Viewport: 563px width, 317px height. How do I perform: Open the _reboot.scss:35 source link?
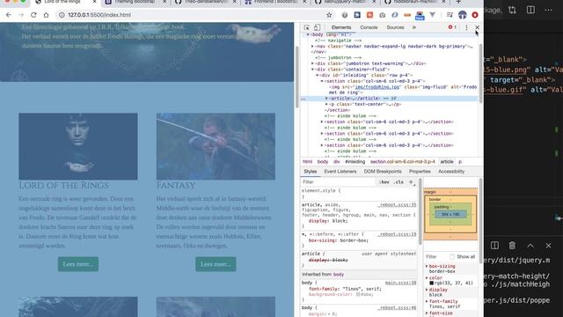coord(397,204)
